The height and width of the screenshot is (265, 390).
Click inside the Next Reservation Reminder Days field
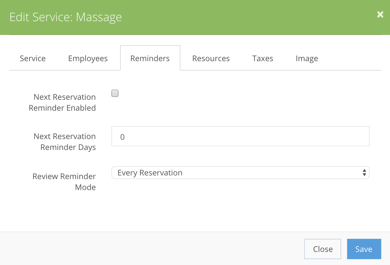[x=240, y=136]
